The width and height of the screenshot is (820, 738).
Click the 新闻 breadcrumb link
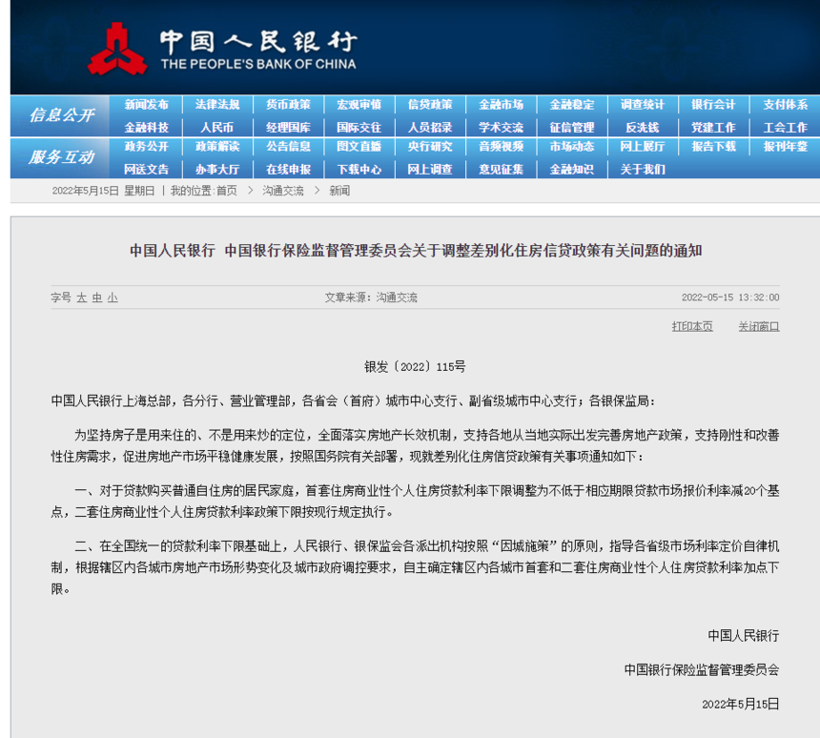click(339, 191)
